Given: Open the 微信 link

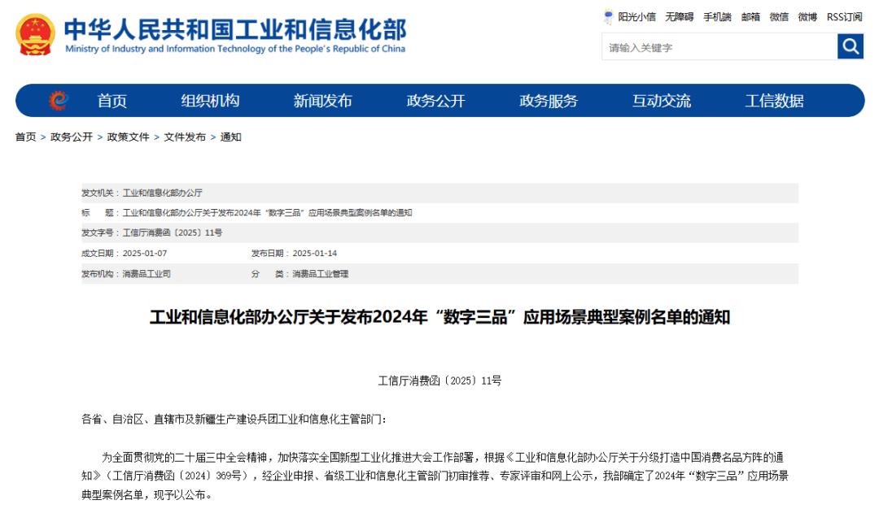Looking at the screenshot, I should [x=779, y=17].
